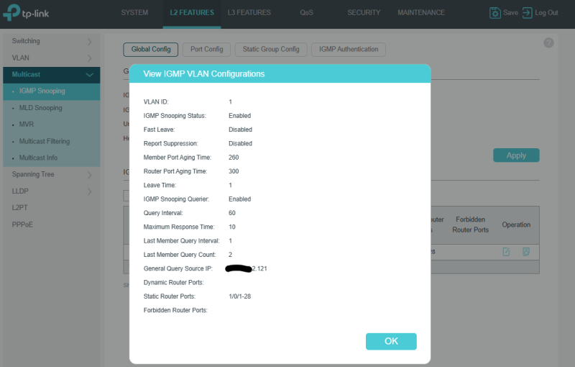This screenshot has width=575, height=367.
Task: Click the view details icon in the Operation column
Action: 526,252
